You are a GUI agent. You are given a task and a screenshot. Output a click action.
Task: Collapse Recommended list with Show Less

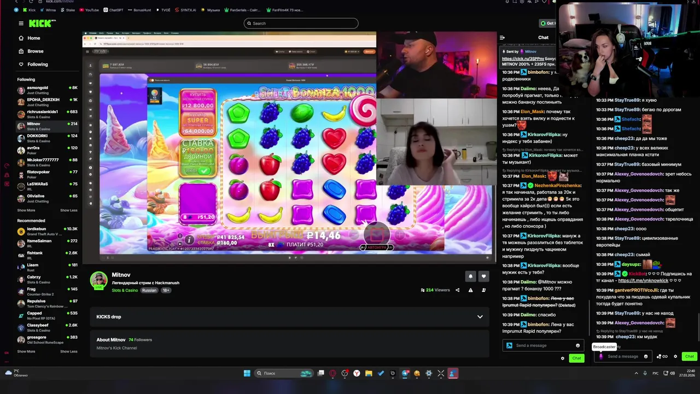point(68,351)
